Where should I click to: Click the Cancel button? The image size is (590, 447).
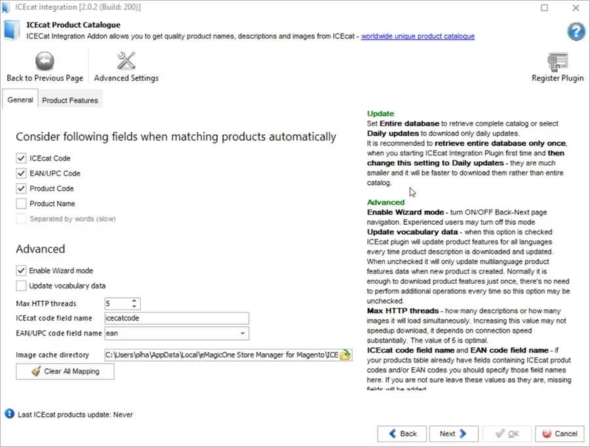(x=560, y=434)
